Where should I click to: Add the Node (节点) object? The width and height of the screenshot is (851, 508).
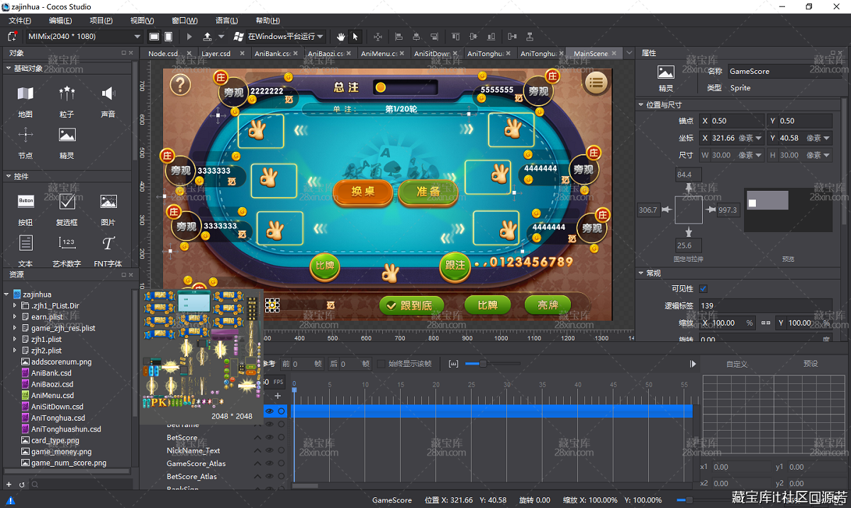pyautogui.click(x=26, y=142)
